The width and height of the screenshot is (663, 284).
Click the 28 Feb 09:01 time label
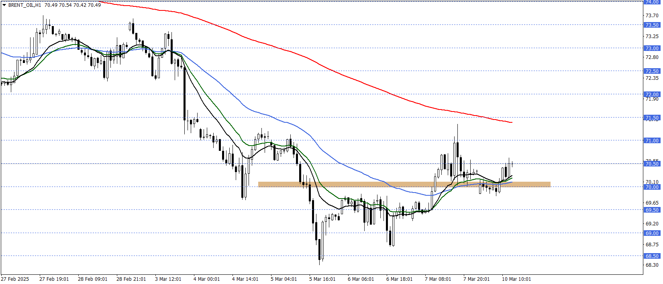coord(93,279)
